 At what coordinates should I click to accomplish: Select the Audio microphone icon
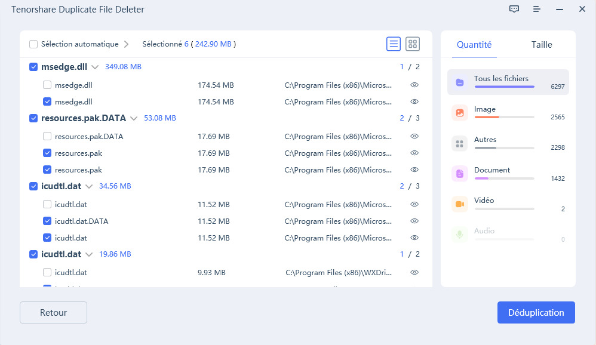click(460, 235)
